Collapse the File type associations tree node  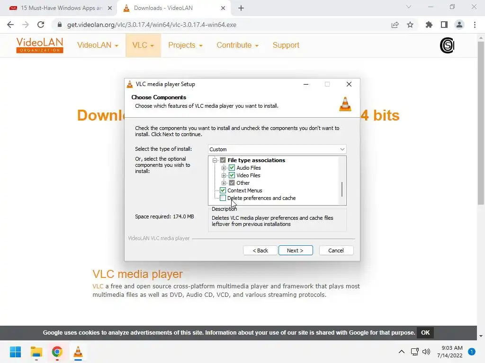coord(215,160)
